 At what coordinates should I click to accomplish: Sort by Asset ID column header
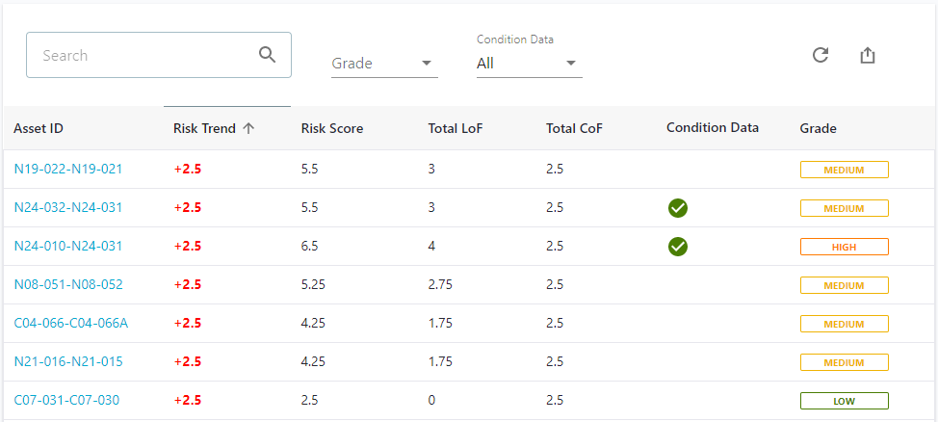(39, 128)
